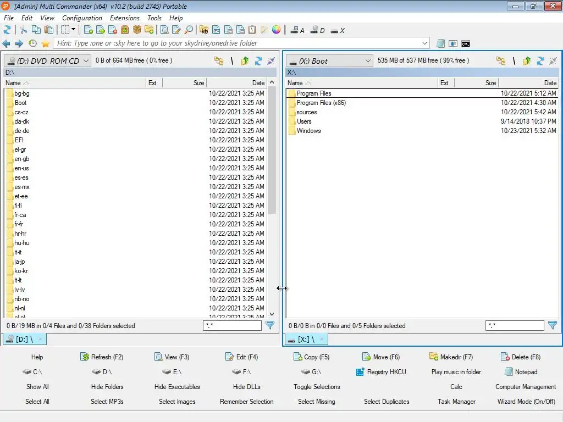
Task: Sort right panel by Date column header
Action: [528, 83]
